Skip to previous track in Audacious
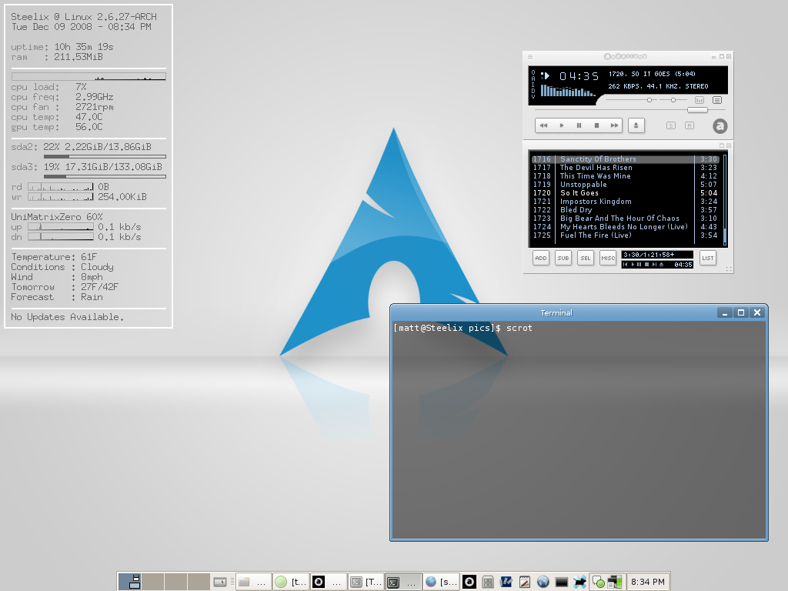The image size is (788, 591). [x=543, y=125]
